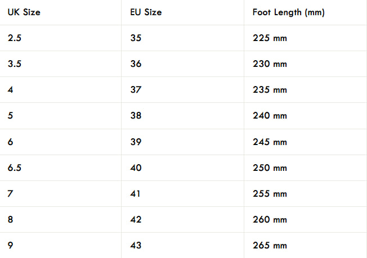Viewport: 367px width, 258px height.
Task: Click the EU size 41 cell
Action: click(x=136, y=193)
